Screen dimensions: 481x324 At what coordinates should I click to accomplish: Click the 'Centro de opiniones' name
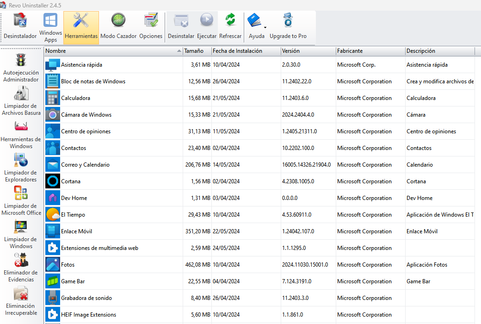(86, 131)
